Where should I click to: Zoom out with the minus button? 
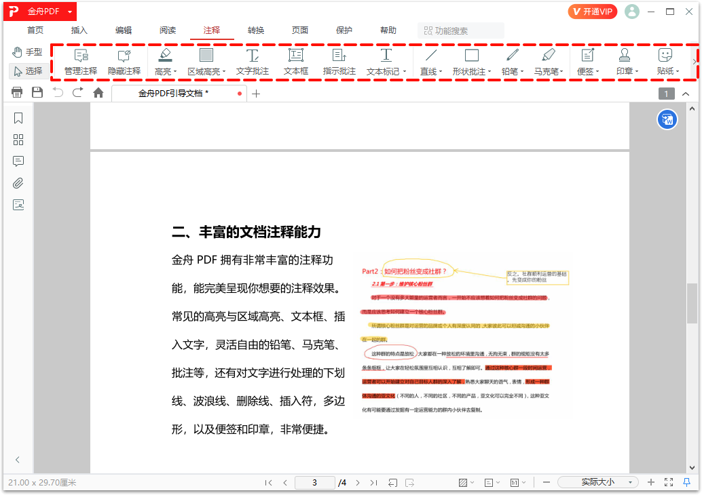(x=547, y=482)
